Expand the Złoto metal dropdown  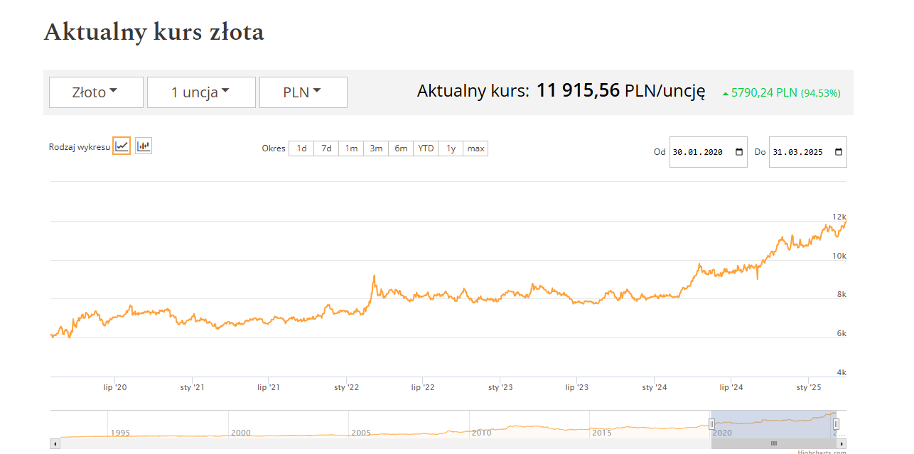click(x=96, y=92)
